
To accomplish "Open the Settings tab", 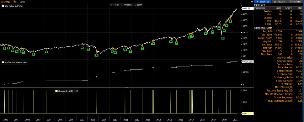I will [x=295, y=2].
